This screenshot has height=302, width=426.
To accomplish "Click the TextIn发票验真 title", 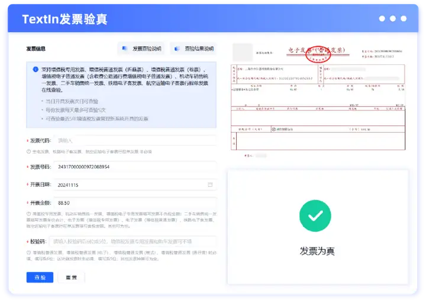I will (64, 20).
